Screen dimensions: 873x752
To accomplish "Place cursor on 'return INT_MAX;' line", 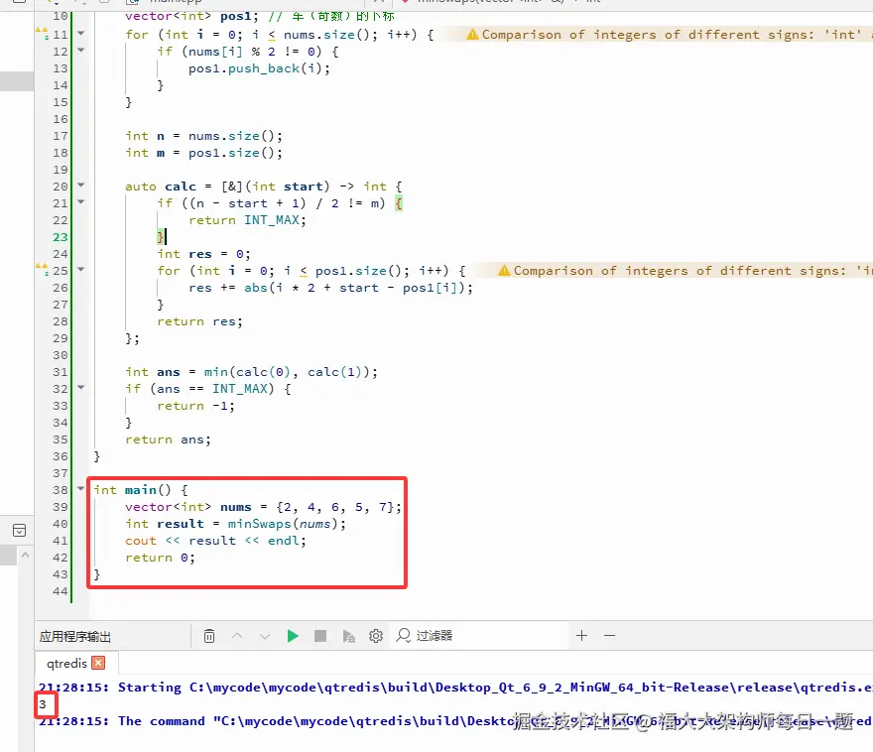I will point(247,220).
